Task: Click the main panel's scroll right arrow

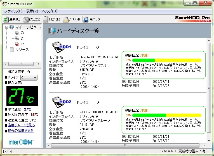Action: pyautogui.click(x=204, y=145)
